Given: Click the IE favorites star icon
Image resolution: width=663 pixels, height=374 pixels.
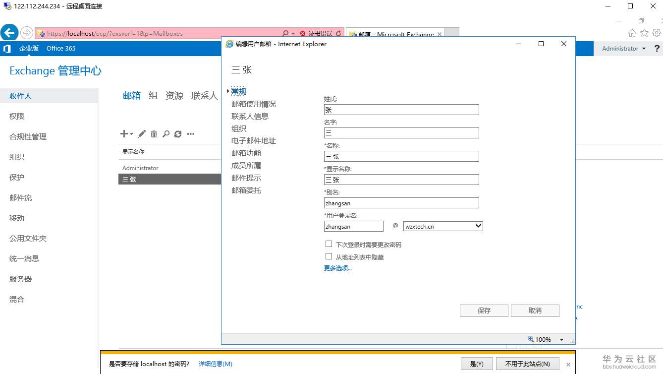Looking at the screenshot, I should 644,33.
